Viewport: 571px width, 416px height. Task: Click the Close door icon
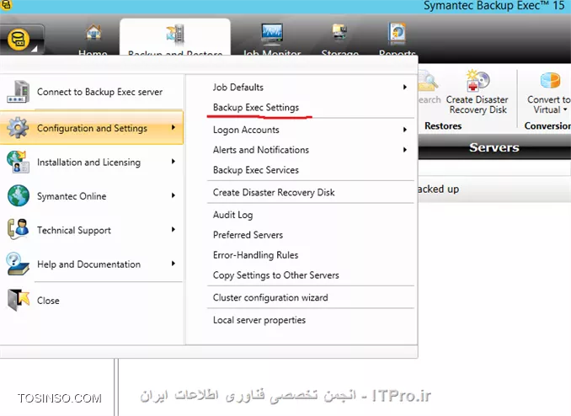pos(19,300)
